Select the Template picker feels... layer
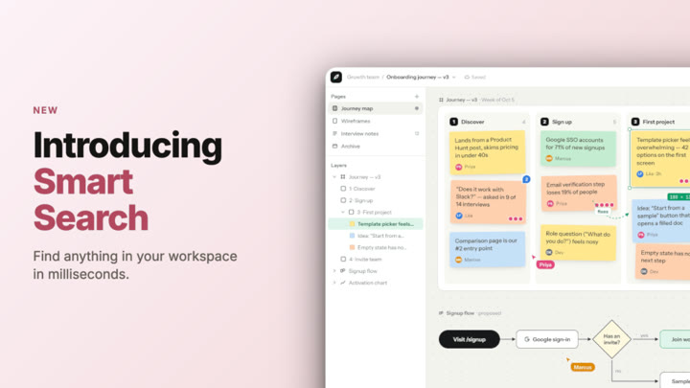The height and width of the screenshot is (388, 690). 376,224
